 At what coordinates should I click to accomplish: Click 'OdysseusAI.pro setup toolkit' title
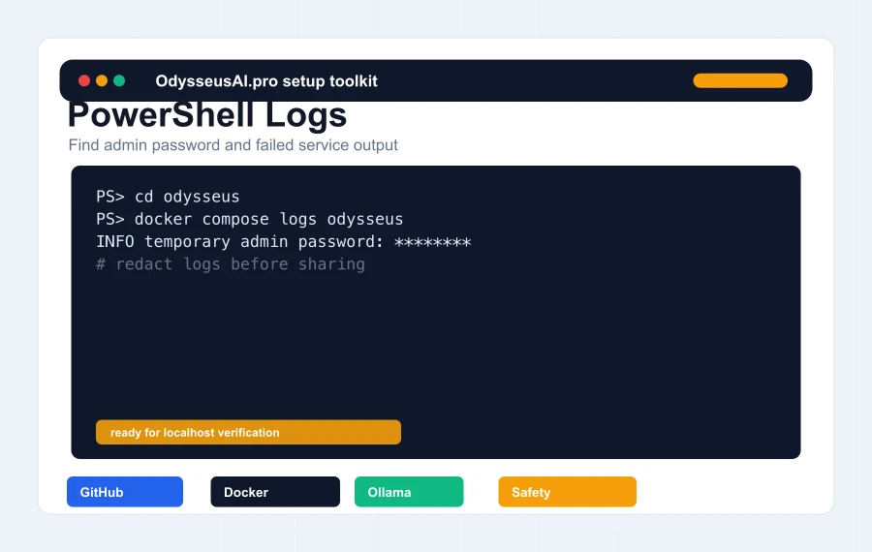(x=266, y=81)
